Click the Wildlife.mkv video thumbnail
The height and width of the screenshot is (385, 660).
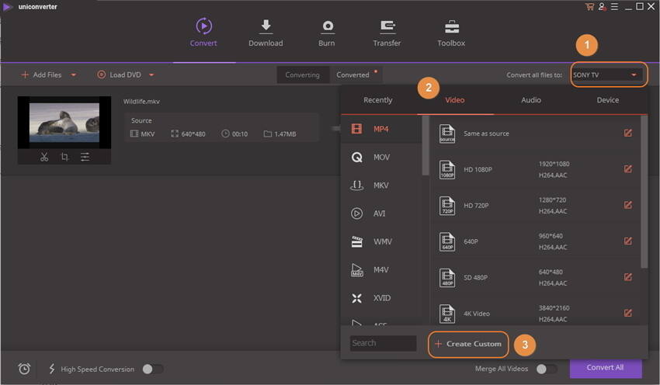(64, 123)
